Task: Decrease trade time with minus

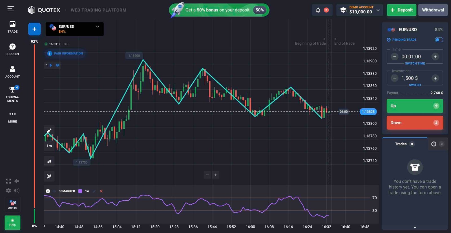Action: [395, 56]
